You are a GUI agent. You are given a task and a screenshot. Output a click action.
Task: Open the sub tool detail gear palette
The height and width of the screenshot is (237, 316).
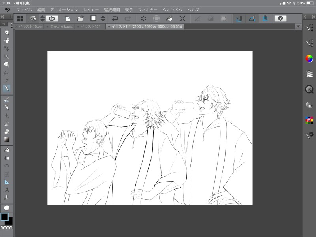click(310, 135)
